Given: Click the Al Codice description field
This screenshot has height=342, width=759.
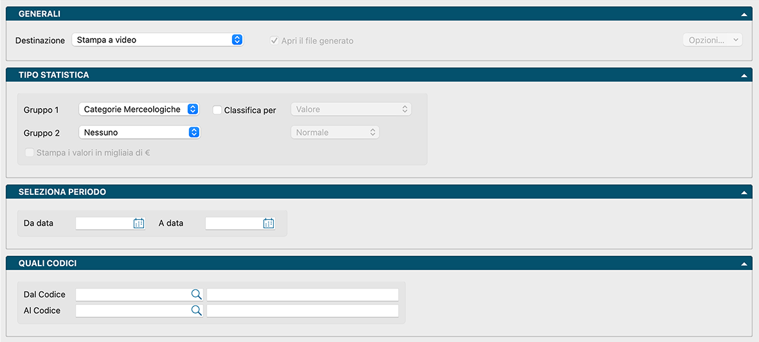Looking at the screenshot, I should [302, 310].
